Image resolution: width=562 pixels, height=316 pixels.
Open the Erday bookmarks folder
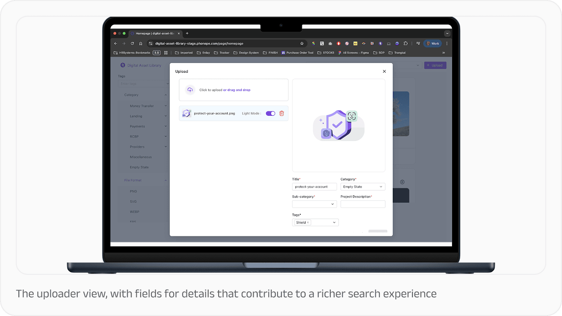click(x=203, y=53)
